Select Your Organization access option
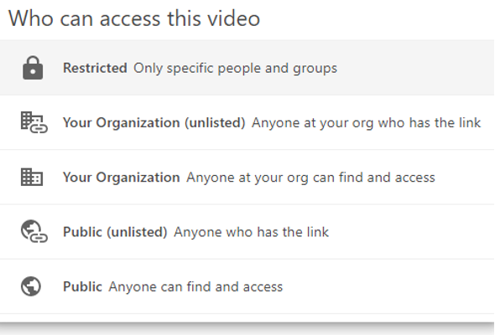Image resolution: width=495 pixels, height=335 pixels. point(247,177)
